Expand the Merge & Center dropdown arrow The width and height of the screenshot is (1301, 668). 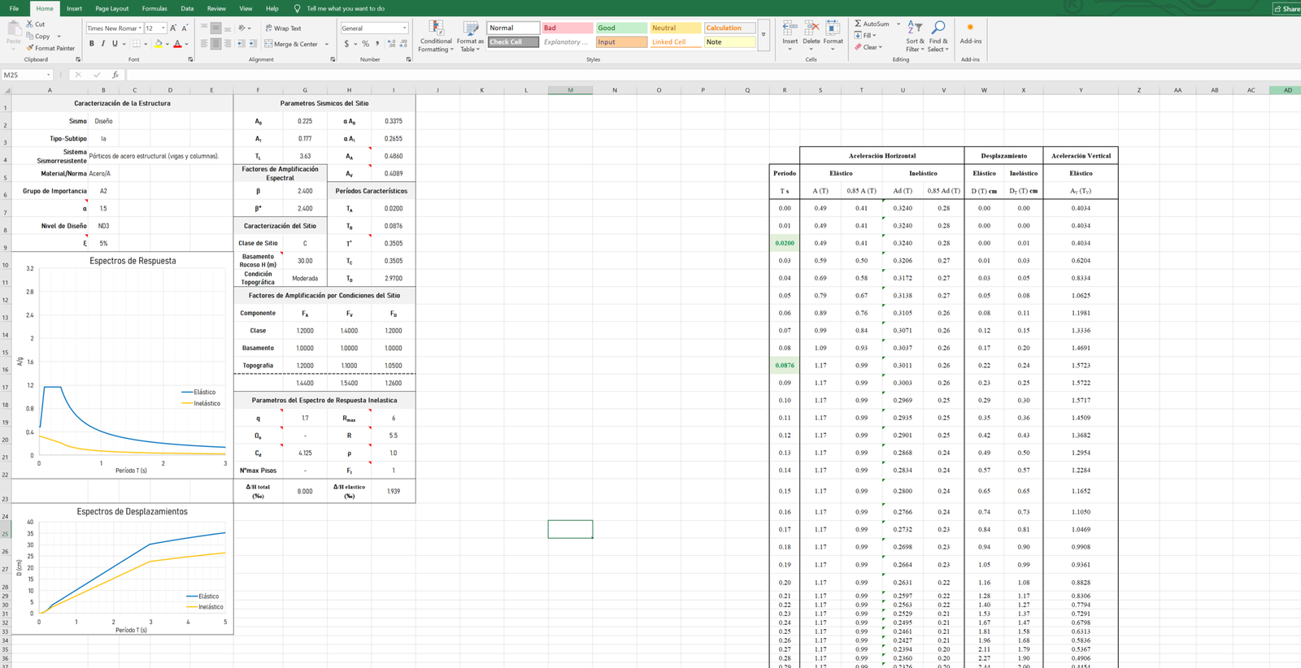(327, 44)
